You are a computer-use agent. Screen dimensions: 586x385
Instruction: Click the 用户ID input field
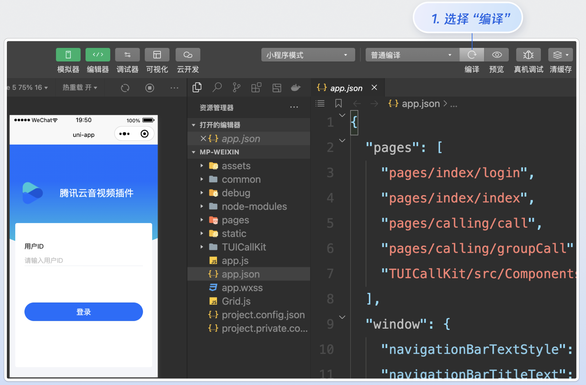[x=83, y=260]
